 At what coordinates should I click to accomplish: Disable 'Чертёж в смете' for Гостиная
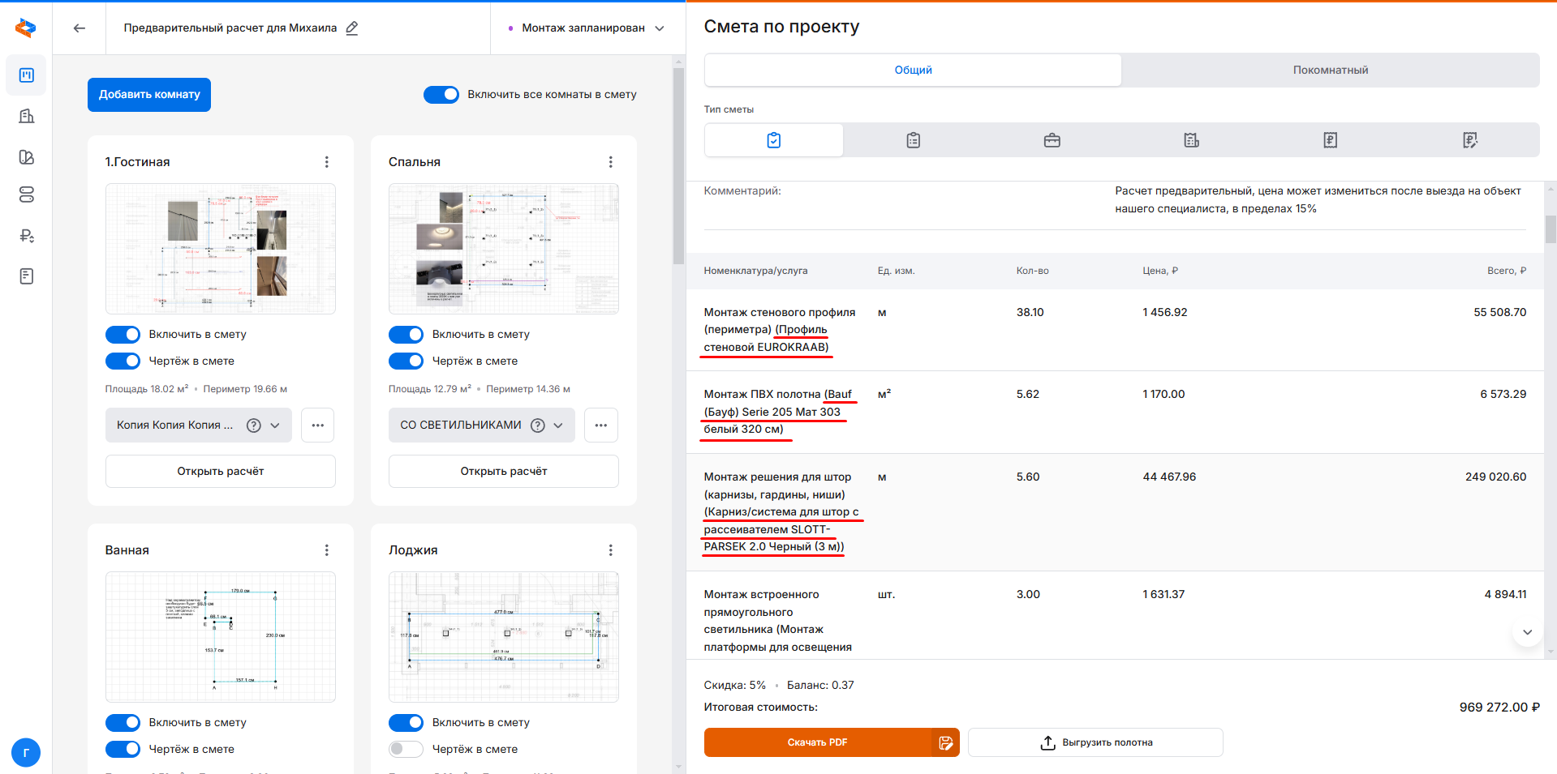(123, 361)
